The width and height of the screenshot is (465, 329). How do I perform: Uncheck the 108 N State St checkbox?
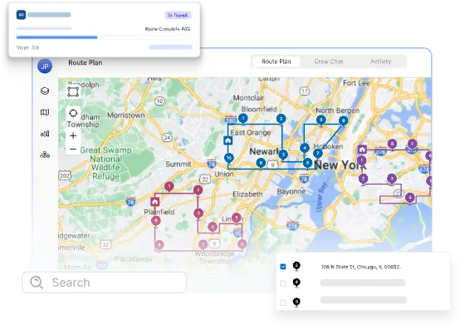click(283, 267)
